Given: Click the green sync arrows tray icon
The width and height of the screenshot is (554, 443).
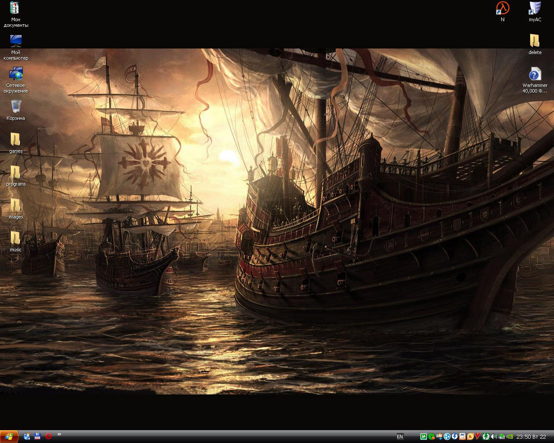Looking at the screenshot, I should point(486,437).
